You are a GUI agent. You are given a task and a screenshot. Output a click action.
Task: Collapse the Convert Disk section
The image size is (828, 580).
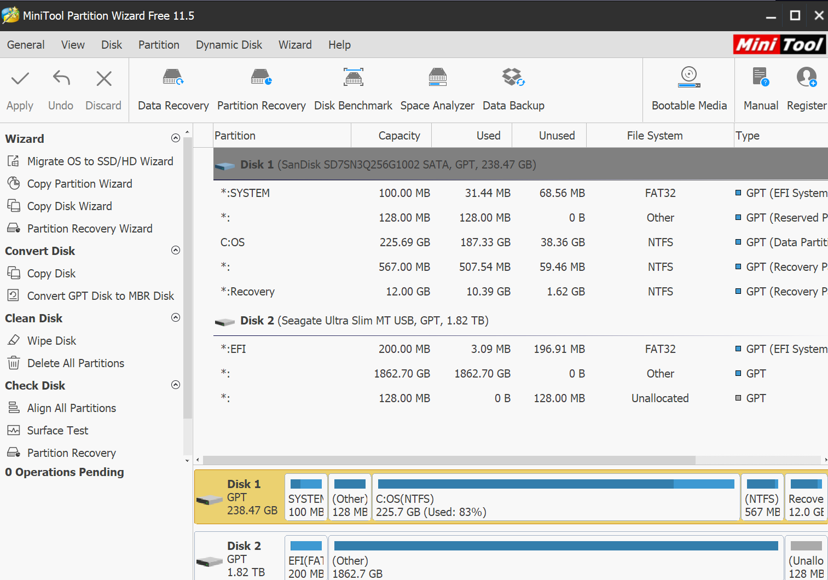coord(176,250)
